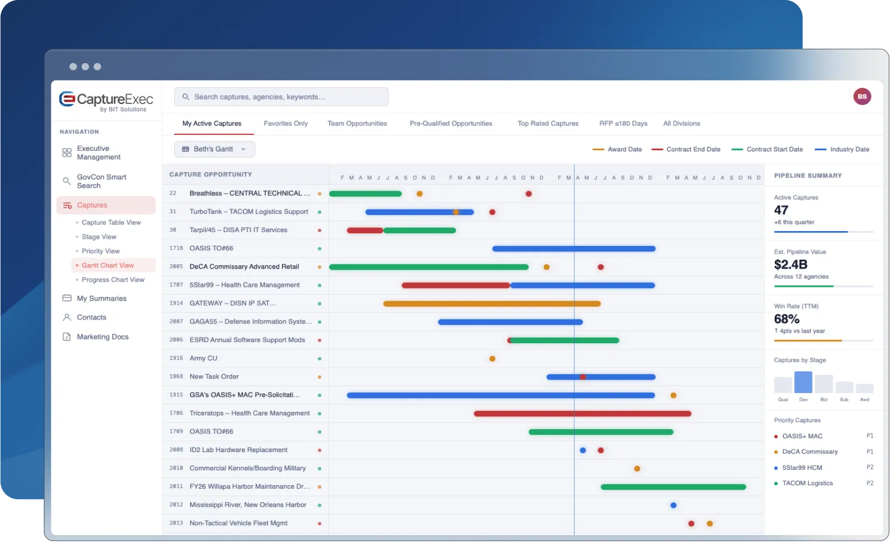Click status dot on Non-Tactical Vehicle Fleet Mgmt row

point(320,523)
